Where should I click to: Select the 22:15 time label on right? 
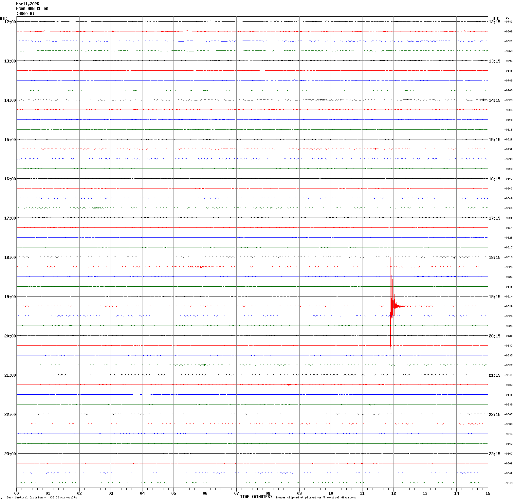494,415
